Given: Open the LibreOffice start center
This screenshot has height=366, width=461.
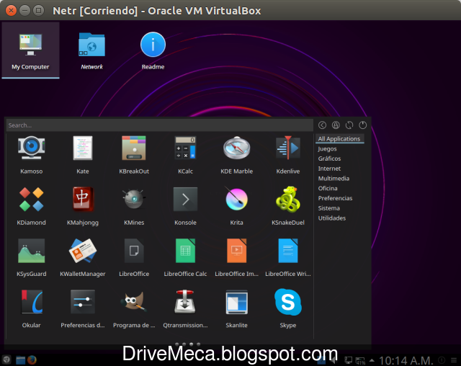Looking at the screenshot, I should [134, 257].
